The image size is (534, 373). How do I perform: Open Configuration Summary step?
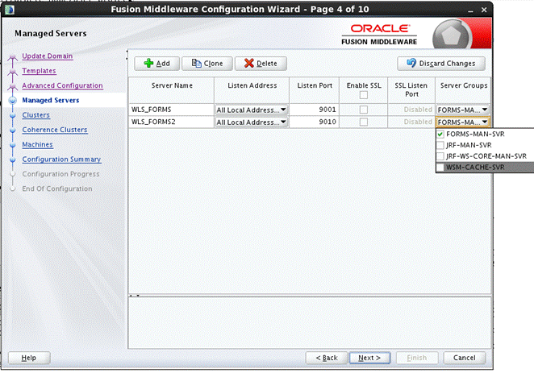[61, 160]
